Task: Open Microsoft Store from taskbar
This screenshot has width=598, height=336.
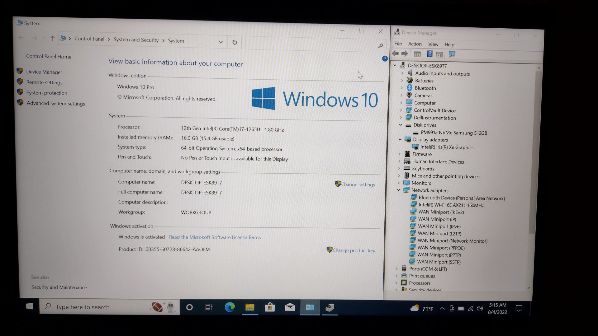Action: (x=270, y=308)
